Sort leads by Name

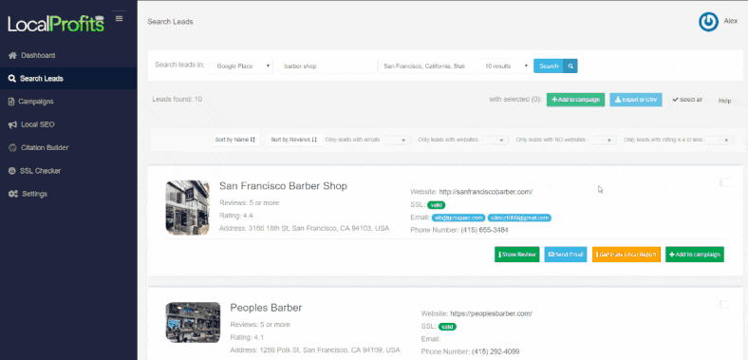(235, 140)
